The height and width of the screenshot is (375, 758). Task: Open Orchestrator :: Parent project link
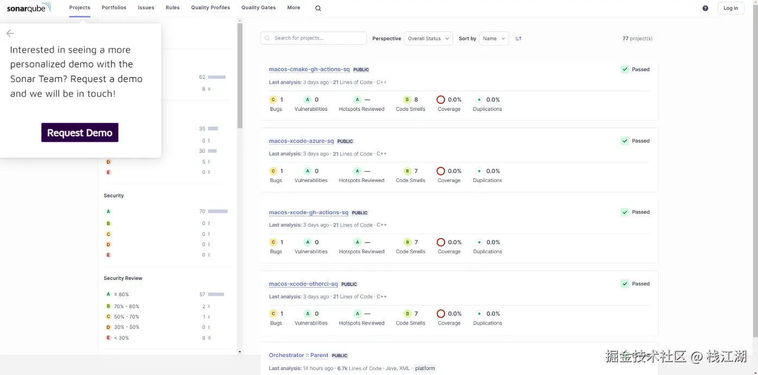pos(298,355)
